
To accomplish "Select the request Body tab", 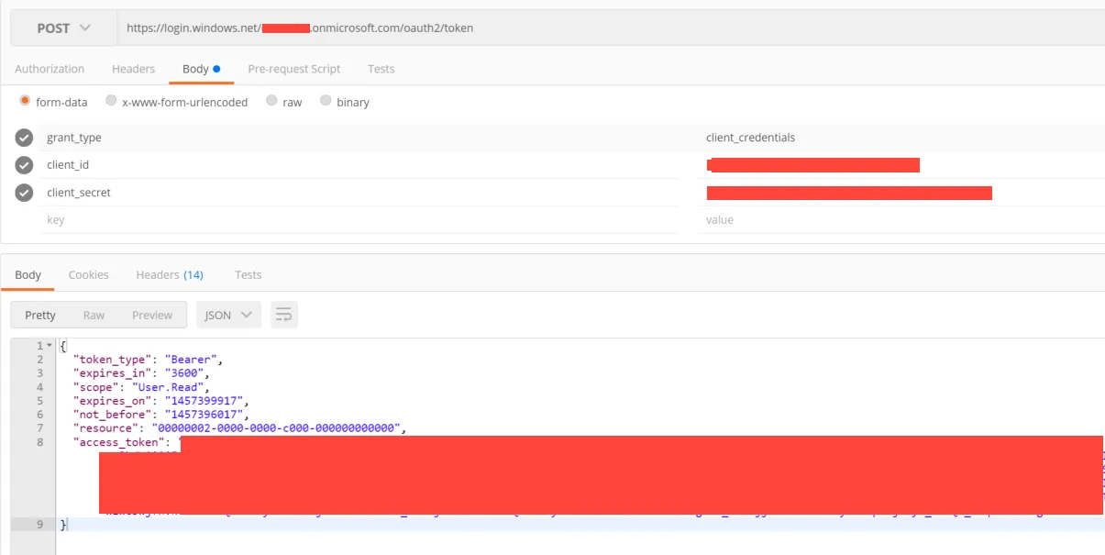I will pos(201,69).
